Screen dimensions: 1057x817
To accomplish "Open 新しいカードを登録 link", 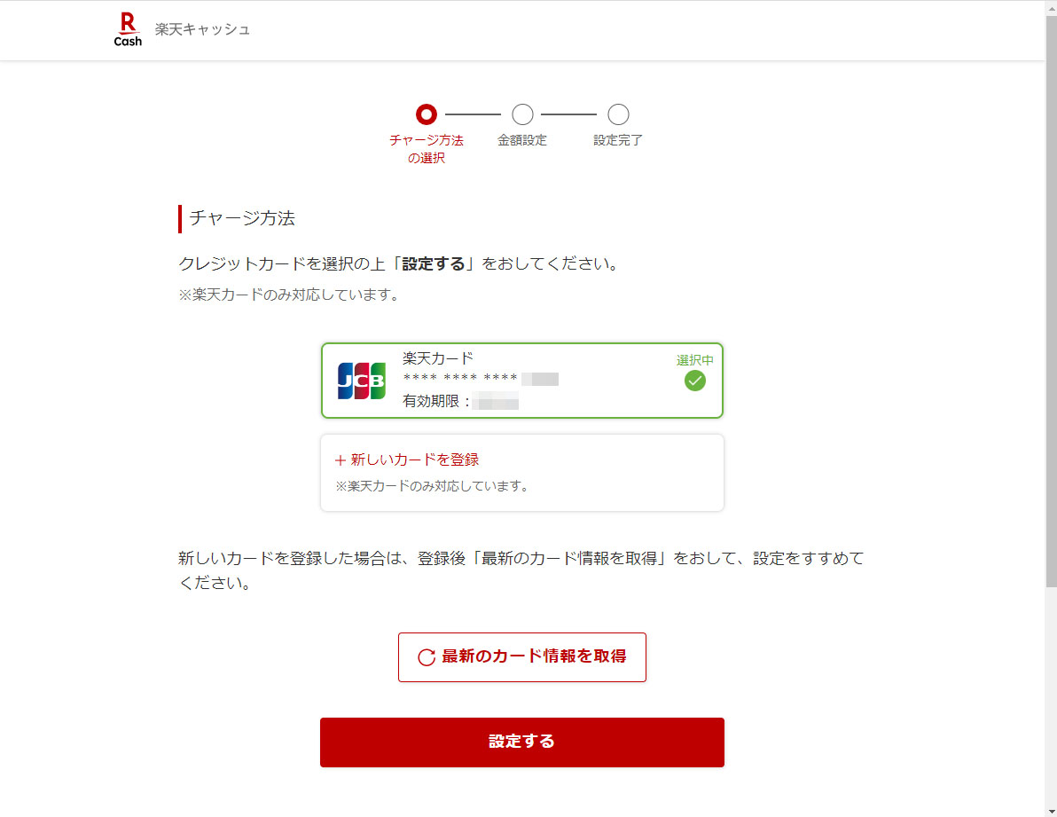I will coord(415,460).
